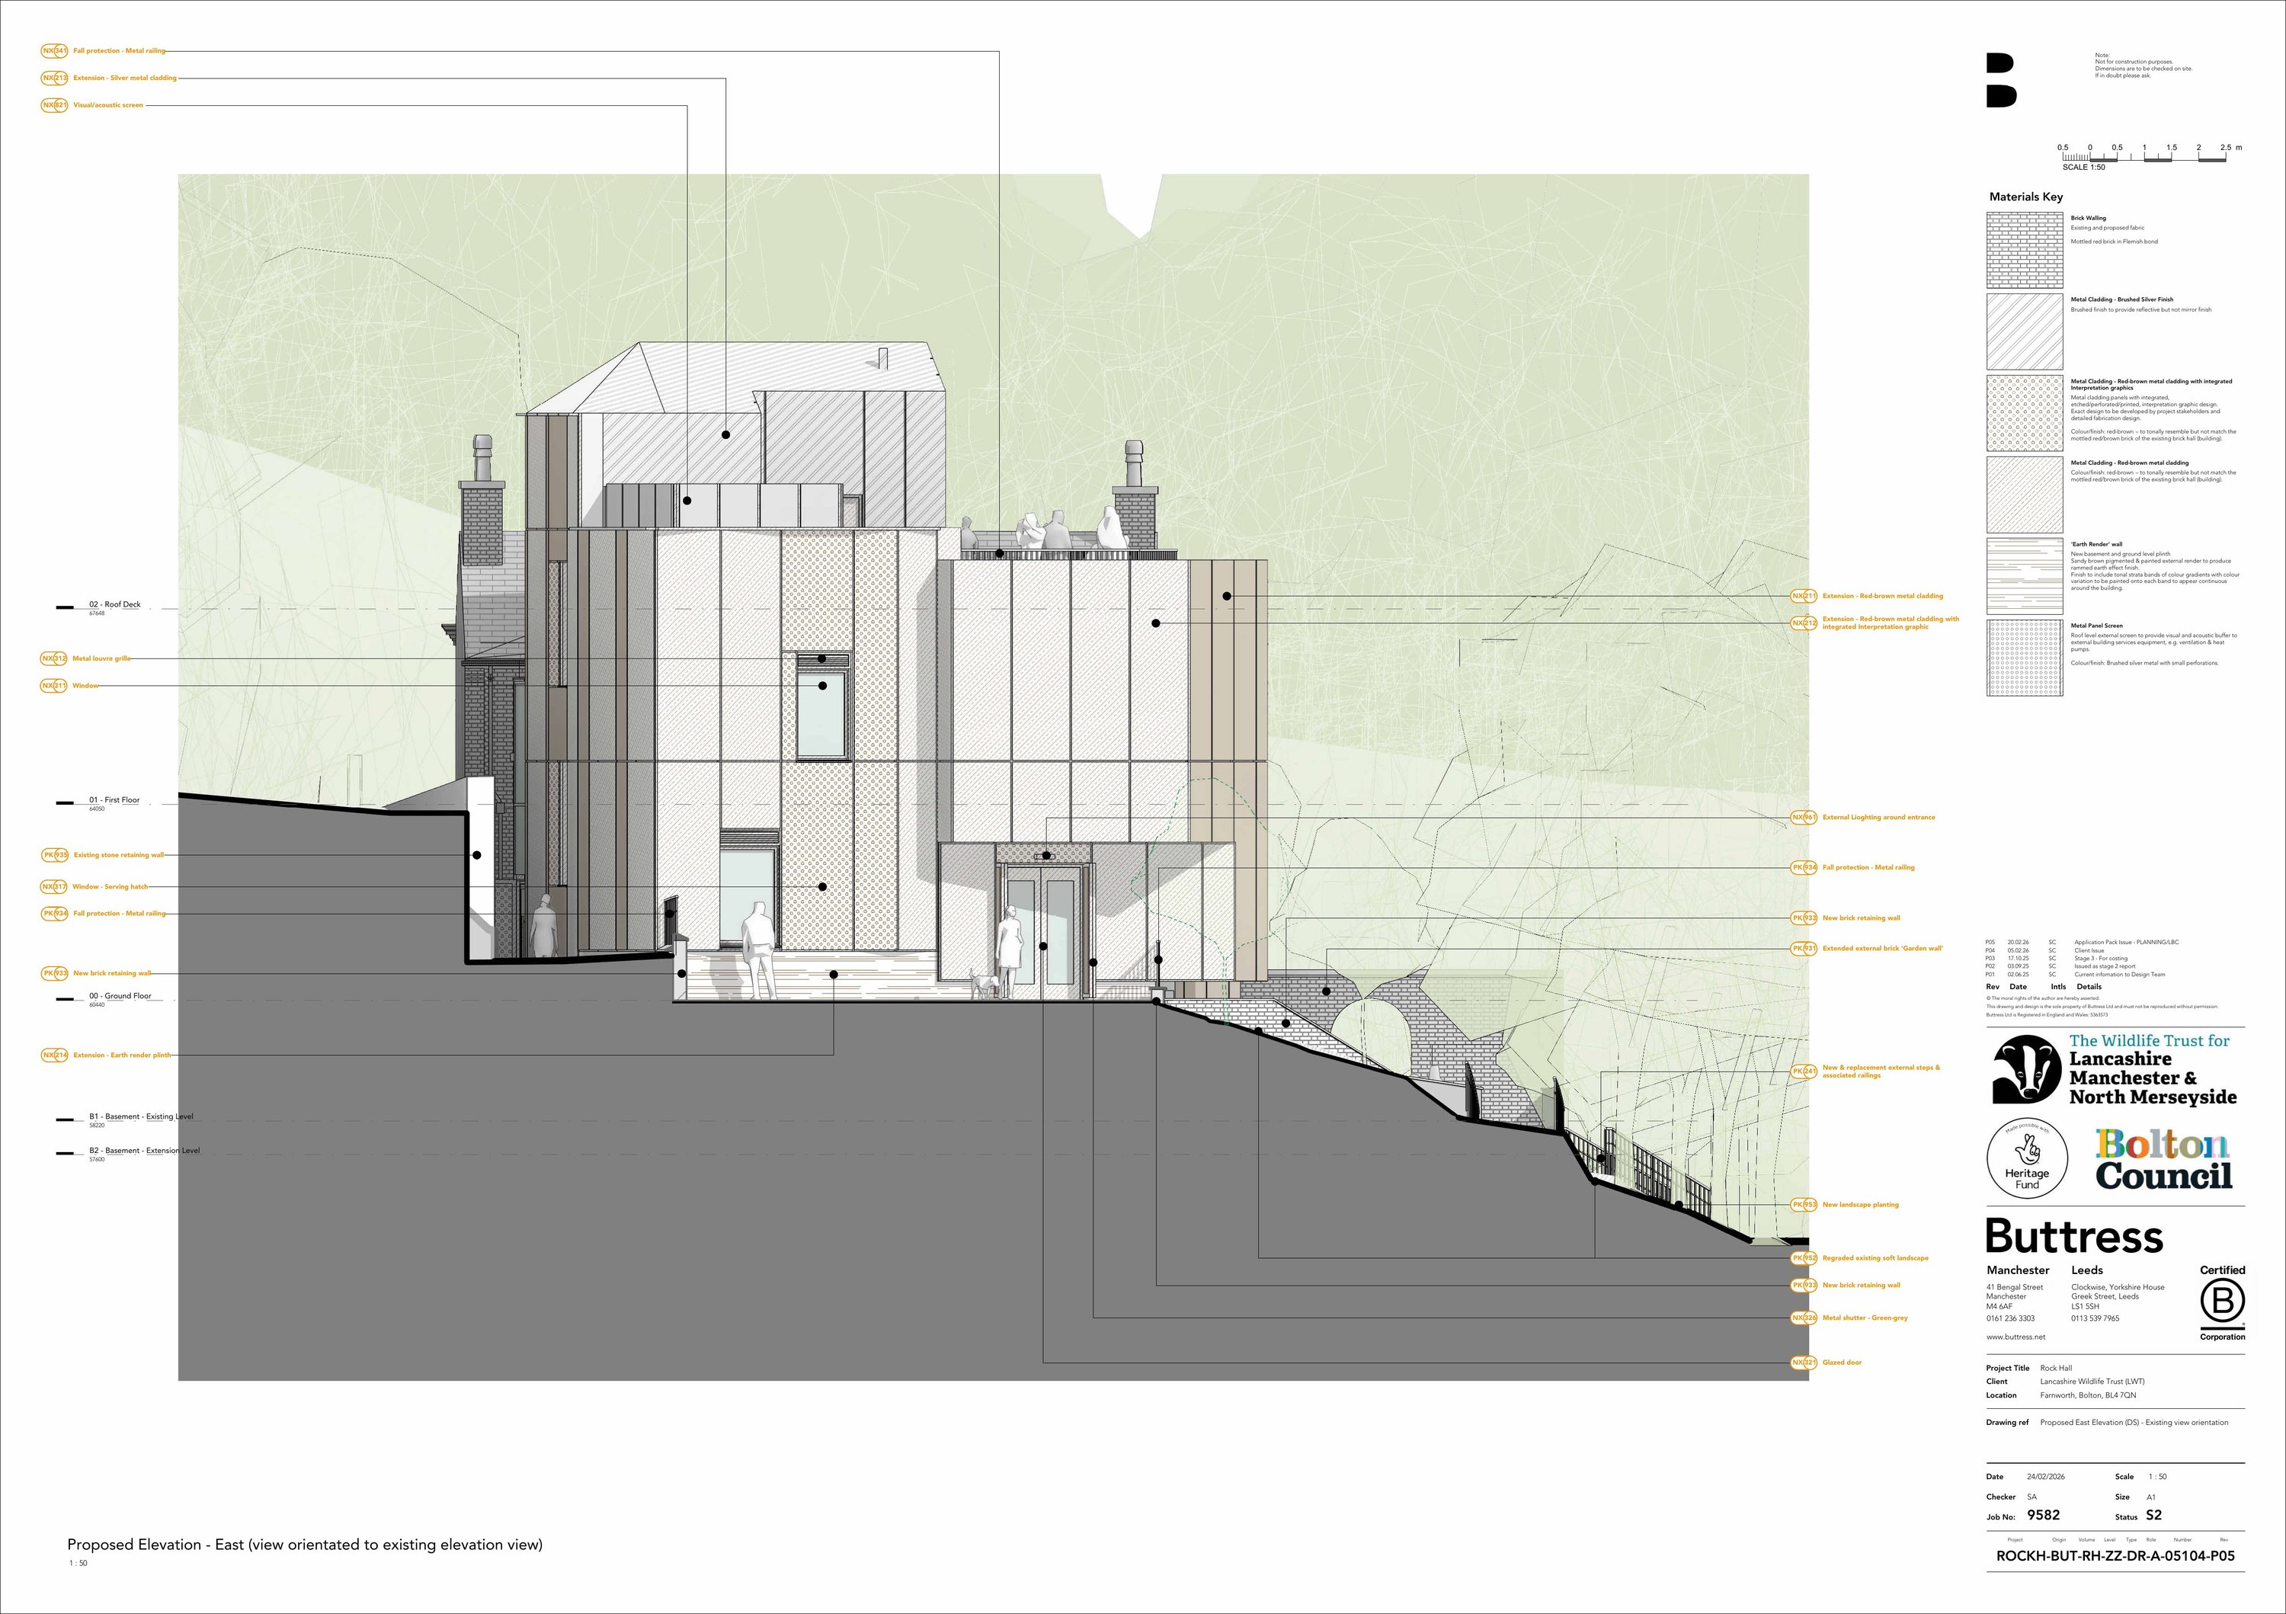Viewport: 2286px width, 1614px height.
Task: Click the drawing number ROCKH-BUT-RH-ZZ-DR-A-05104-P05
Action: [2115, 1555]
